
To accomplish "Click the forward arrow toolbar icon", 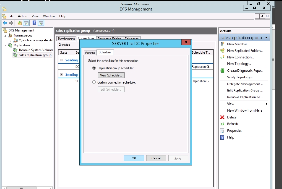I will click(x=11, y=23).
